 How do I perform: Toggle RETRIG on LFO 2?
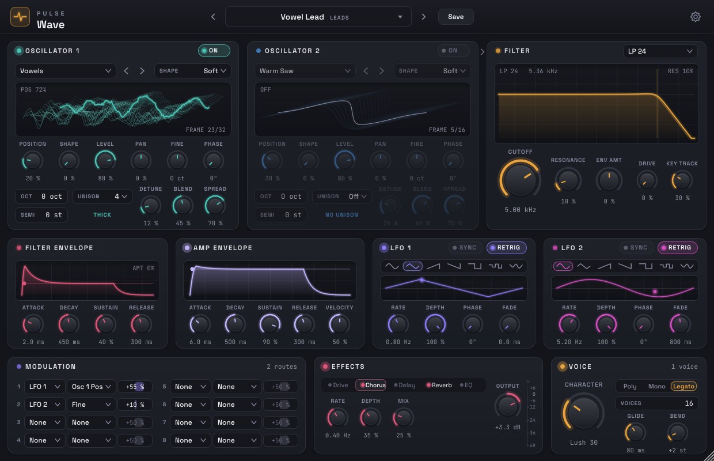(x=678, y=248)
